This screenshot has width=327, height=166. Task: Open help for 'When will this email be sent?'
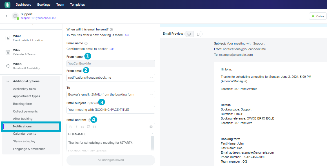tap(111, 29)
